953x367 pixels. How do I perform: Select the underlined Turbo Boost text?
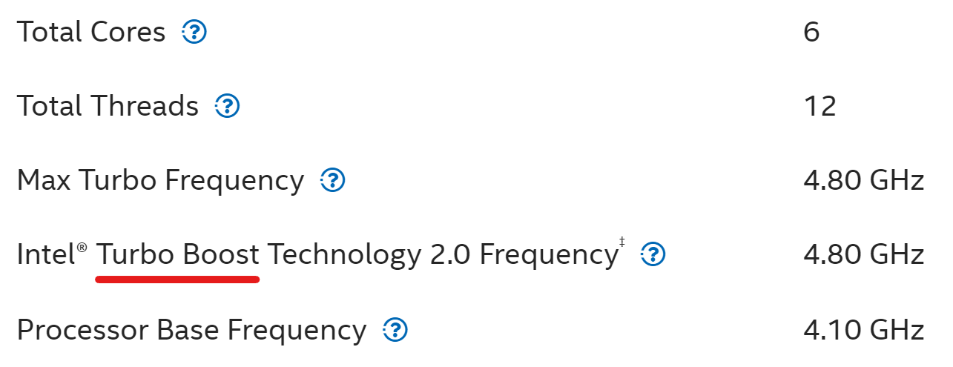pos(178,255)
